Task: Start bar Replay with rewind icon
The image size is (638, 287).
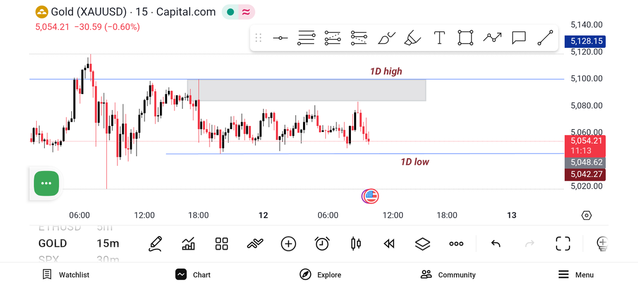Action: pos(389,243)
